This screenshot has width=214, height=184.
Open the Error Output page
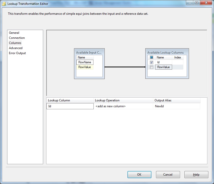(x=17, y=53)
